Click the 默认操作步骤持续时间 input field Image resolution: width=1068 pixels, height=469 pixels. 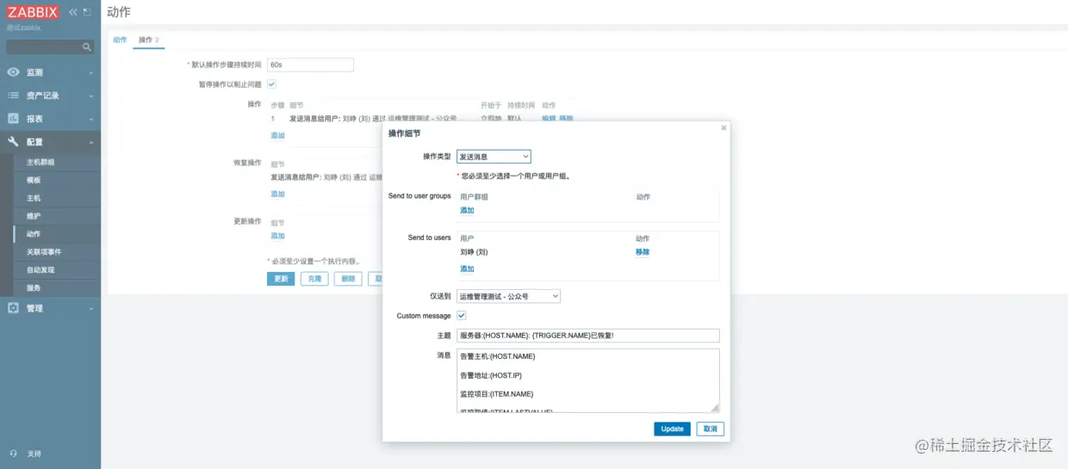point(311,65)
